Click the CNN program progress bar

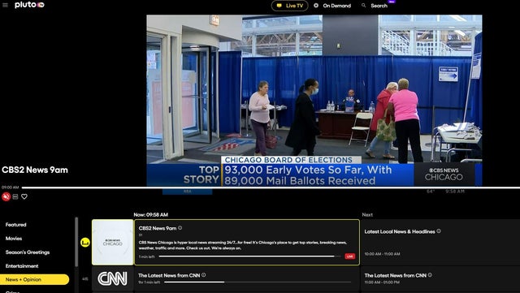click(258, 282)
